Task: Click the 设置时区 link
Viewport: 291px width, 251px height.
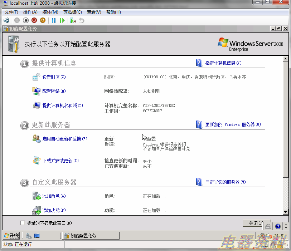Action: pos(54,77)
